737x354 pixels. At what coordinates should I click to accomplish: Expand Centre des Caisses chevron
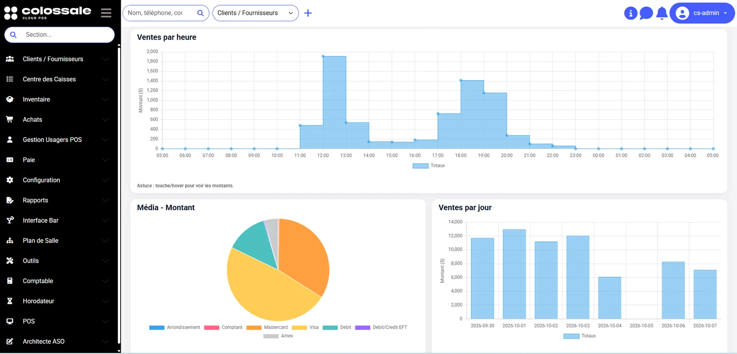click(105, 79)
